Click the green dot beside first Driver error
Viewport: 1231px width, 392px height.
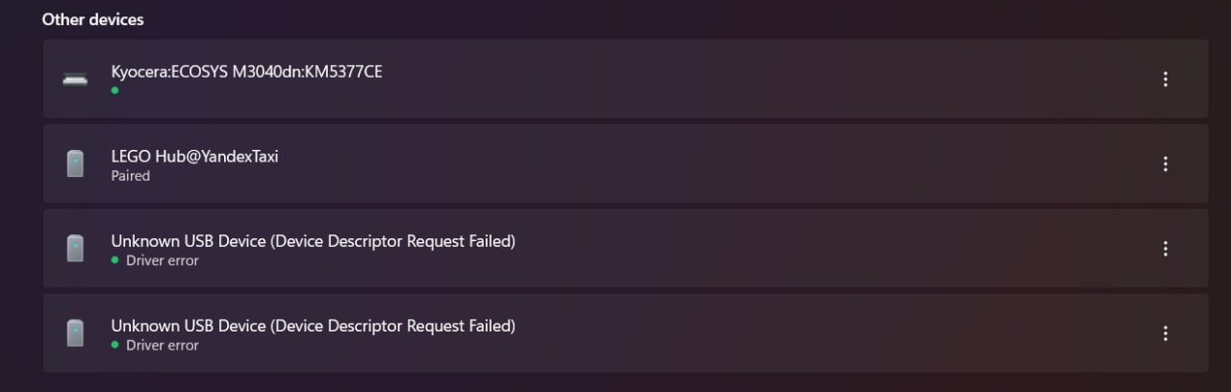pyautogui.click(x=115, y=260)
